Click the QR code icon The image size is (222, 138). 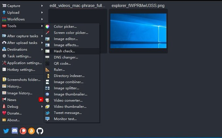click(x=47, y=63)
